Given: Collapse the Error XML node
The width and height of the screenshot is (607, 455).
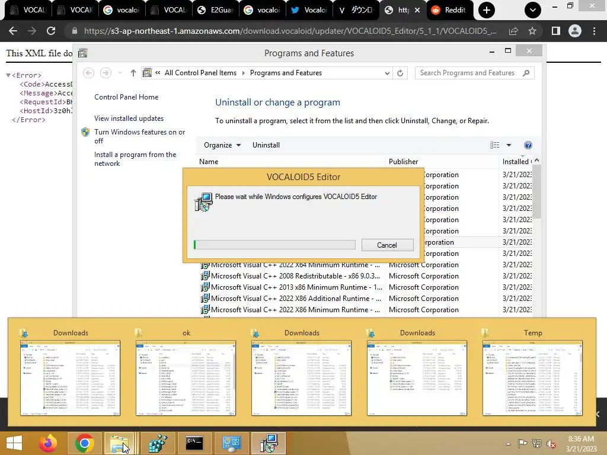Looking at the screenshot, I should [8, 75].
